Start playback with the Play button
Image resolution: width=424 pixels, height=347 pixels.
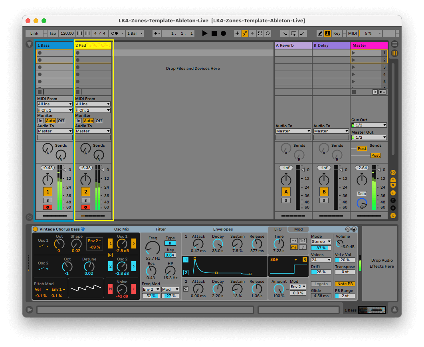(x=205, y=33)
